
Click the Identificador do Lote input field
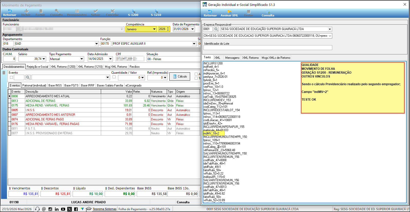coord(268,48)
